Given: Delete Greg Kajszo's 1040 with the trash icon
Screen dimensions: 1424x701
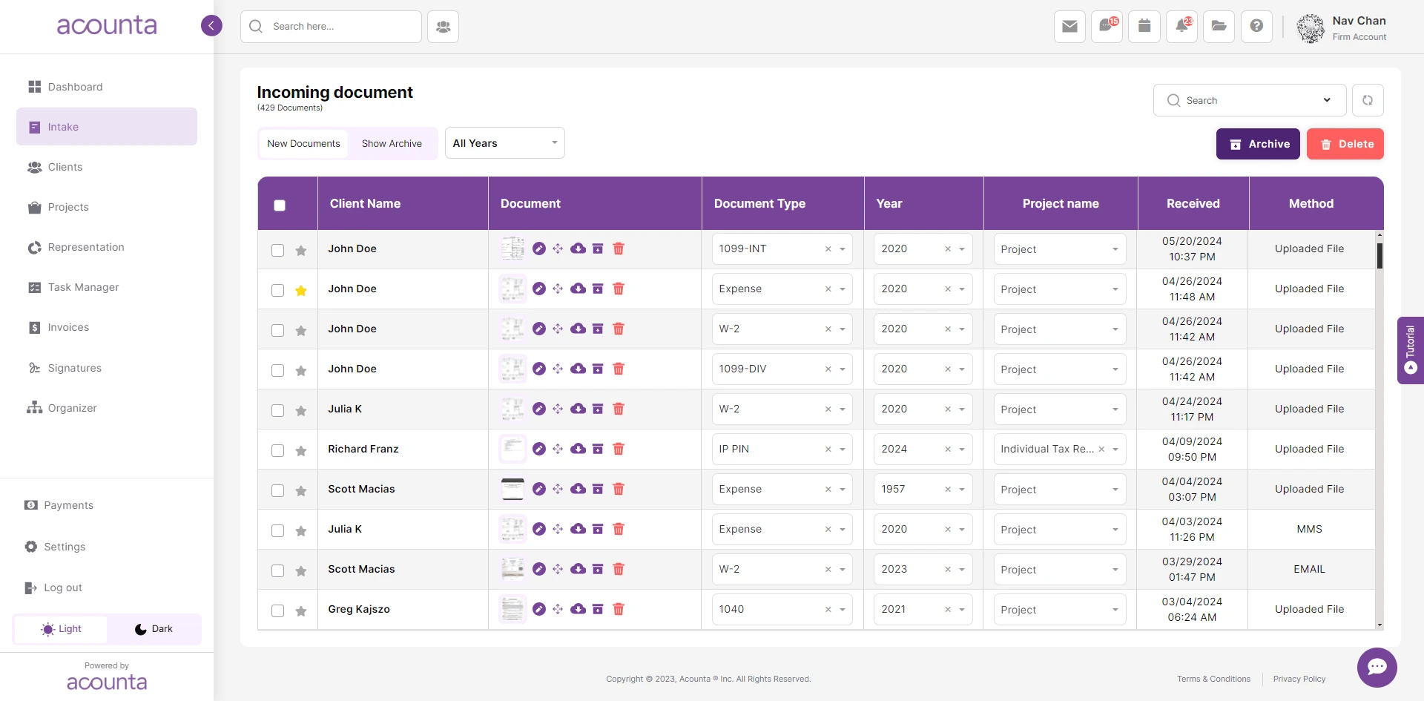Looking at the screenshot, I should click(x=619, y=609).
